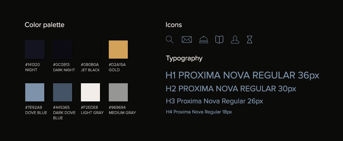Select the Jet Black color swatch
This screenshot has height=141, width=343.
tap(90, 50)
